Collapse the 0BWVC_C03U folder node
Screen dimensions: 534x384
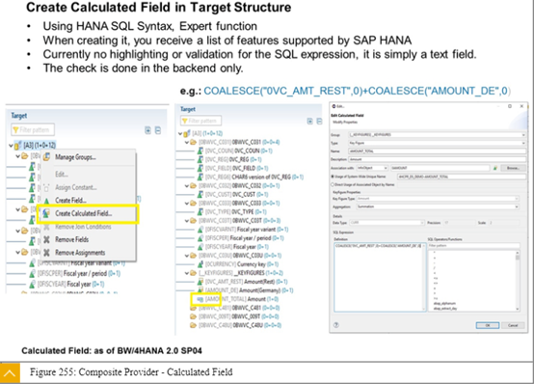point(187,256)
